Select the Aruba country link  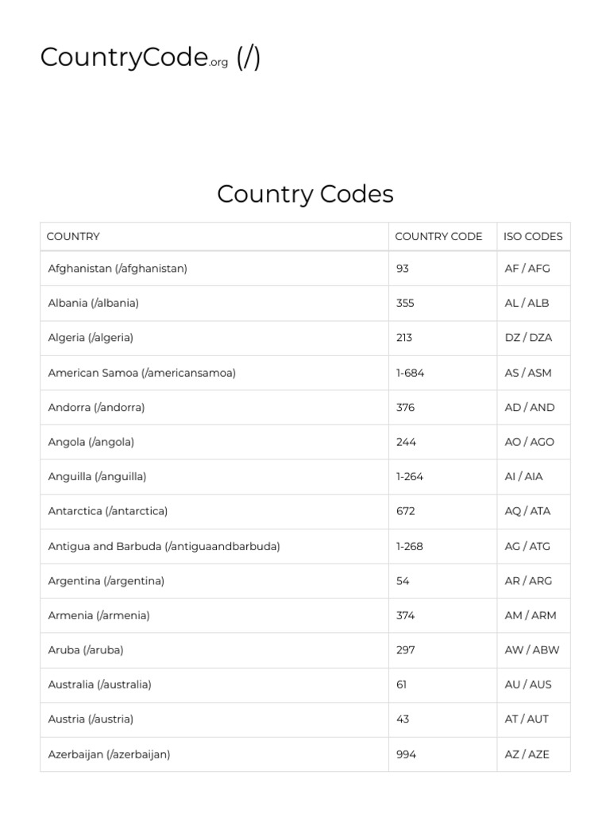point(86,650)
